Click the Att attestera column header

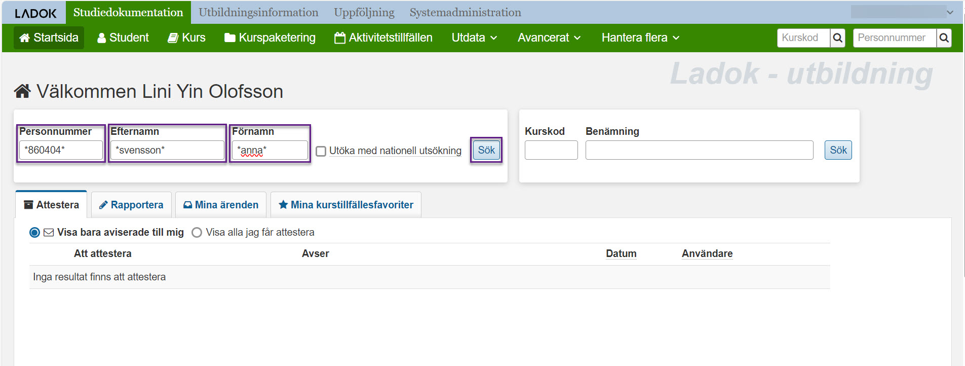click(x=103, y=253)
